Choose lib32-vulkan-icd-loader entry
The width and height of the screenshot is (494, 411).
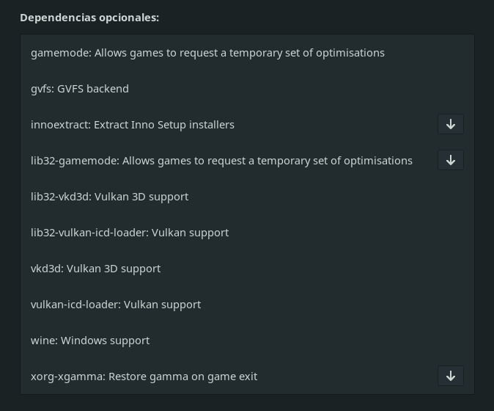[130, 233]
